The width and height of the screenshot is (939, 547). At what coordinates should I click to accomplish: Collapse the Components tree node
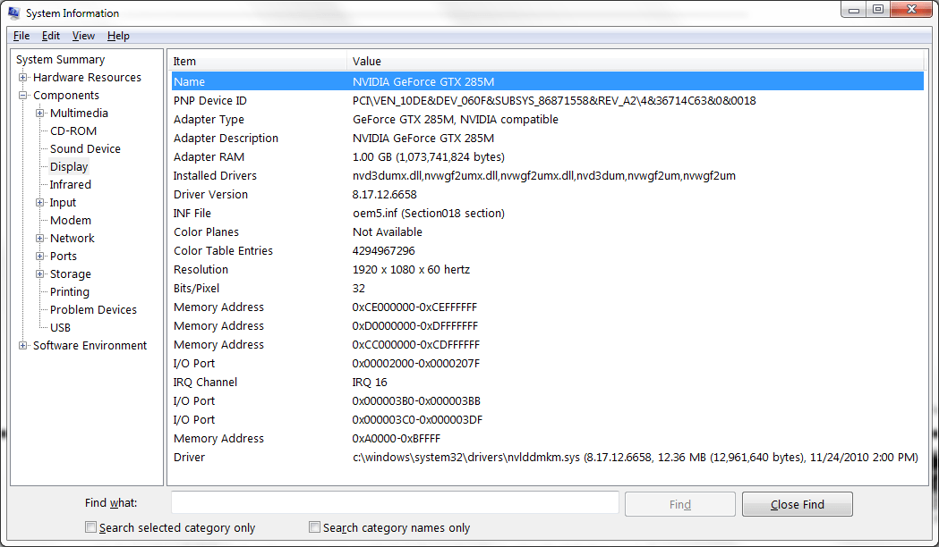23,96
